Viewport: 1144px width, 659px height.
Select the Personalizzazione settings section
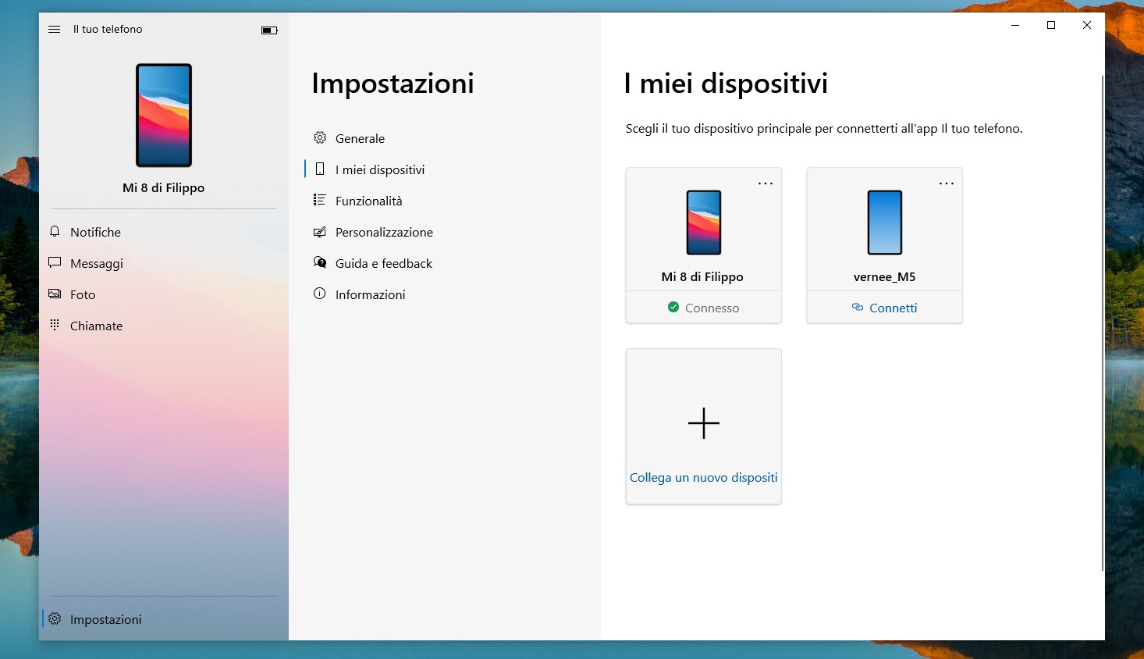[445, 232]
